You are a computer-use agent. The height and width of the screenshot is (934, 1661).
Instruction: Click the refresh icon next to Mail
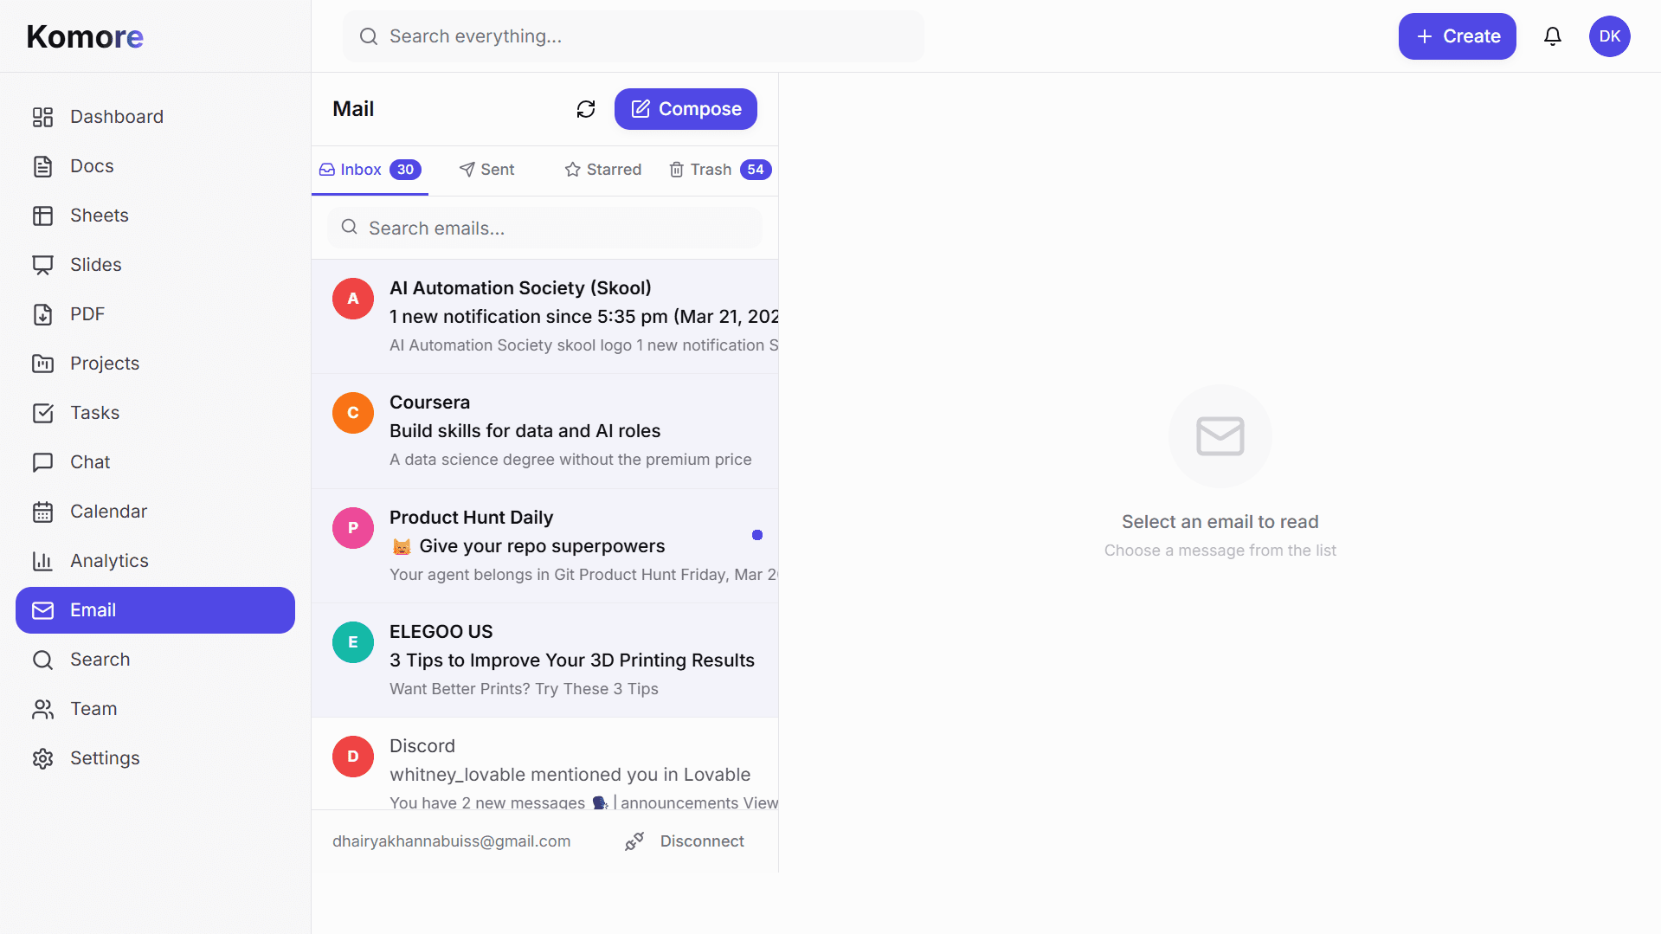coord(586,109)
